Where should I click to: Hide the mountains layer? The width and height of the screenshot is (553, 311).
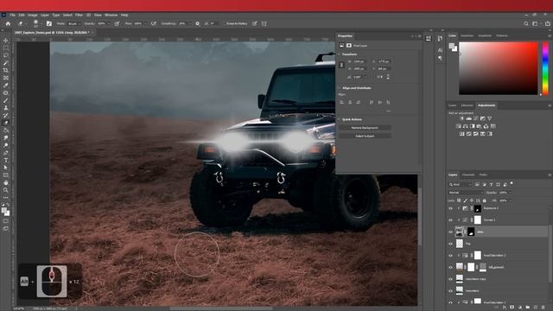(450, 290)
